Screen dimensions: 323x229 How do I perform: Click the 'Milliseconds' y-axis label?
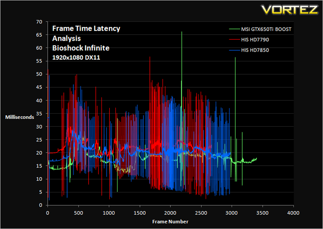[20, 117]
